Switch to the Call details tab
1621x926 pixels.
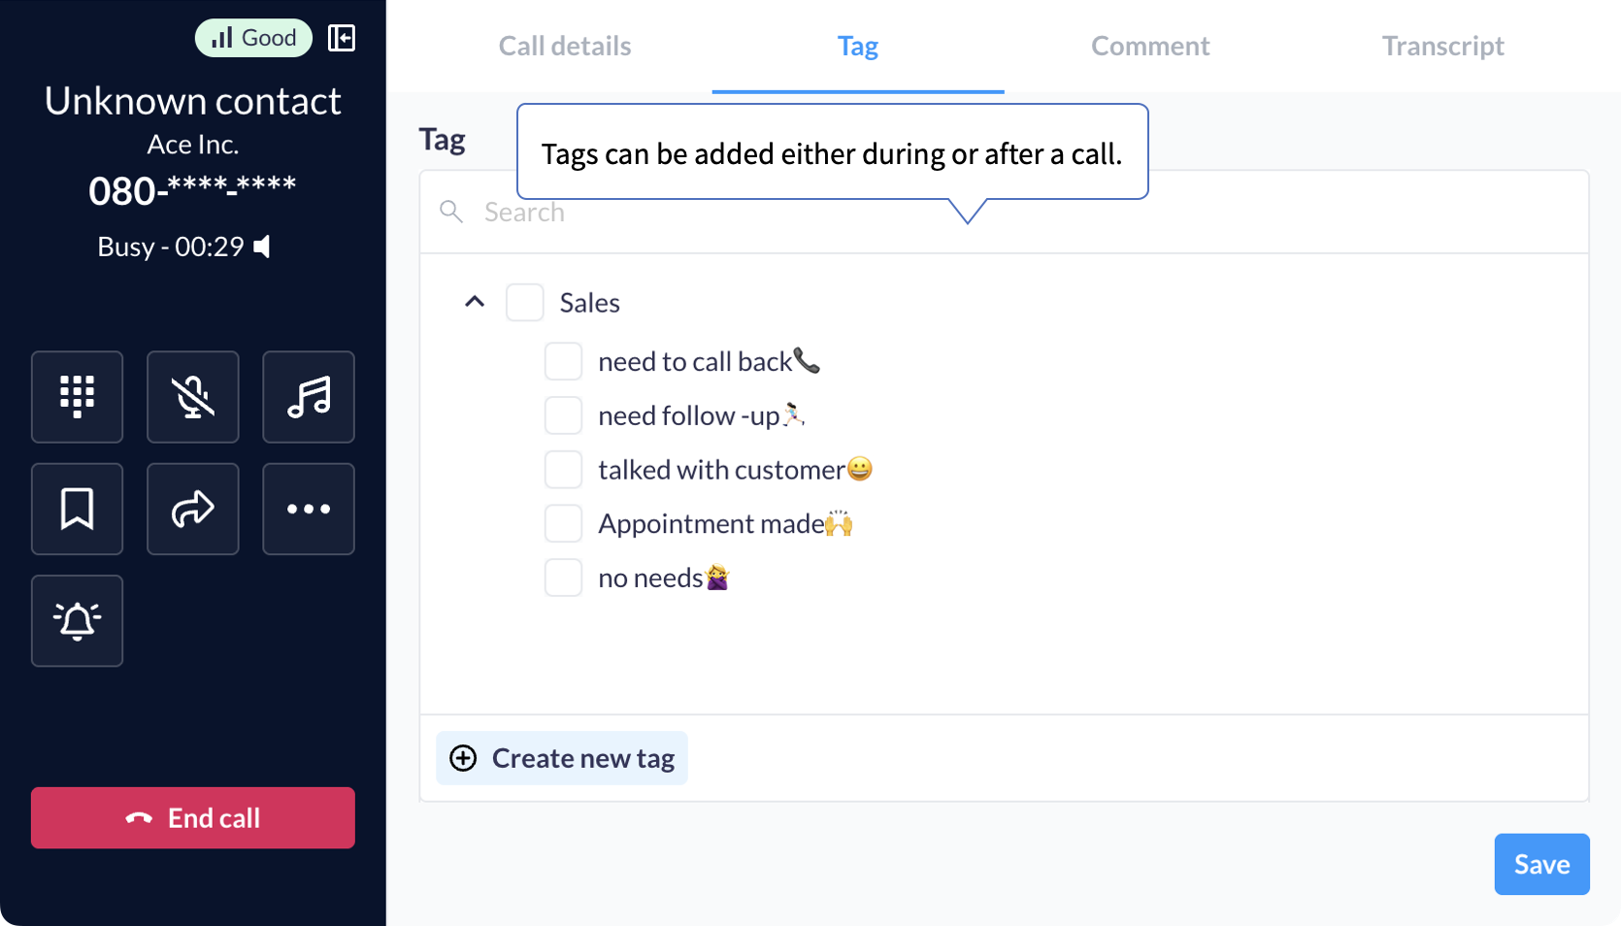(565, 46)
